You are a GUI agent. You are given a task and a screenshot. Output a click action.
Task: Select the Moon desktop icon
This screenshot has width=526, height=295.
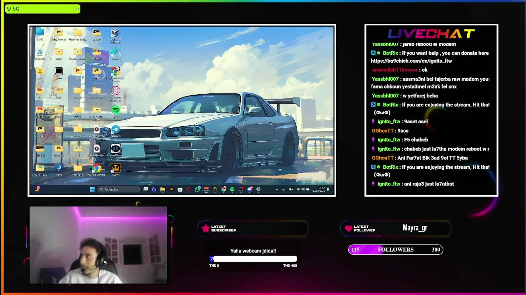[x=59, y=170]
